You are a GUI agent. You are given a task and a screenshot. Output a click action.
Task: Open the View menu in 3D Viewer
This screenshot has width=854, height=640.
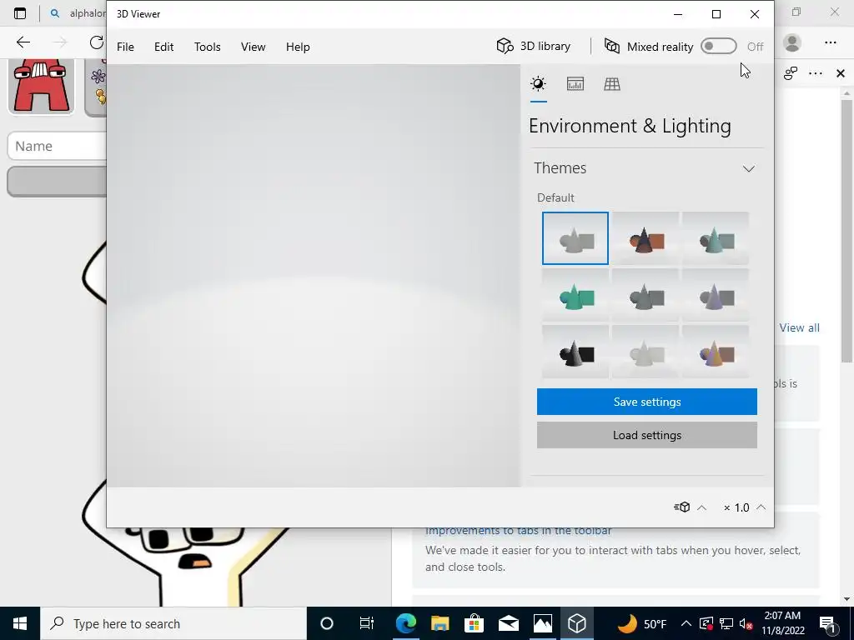point(254,47)
